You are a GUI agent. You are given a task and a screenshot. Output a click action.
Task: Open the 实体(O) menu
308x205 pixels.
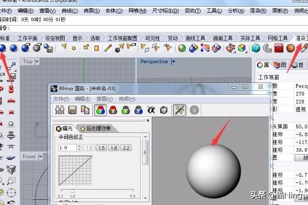point(114,11)
